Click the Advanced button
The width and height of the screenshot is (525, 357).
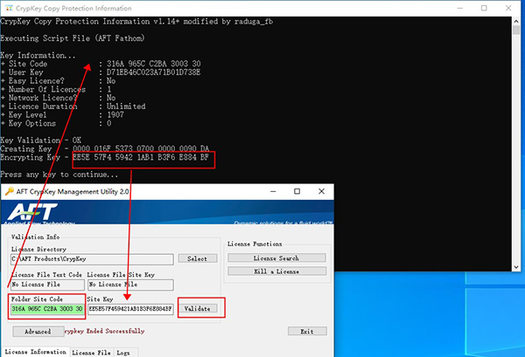pos(38,332)
